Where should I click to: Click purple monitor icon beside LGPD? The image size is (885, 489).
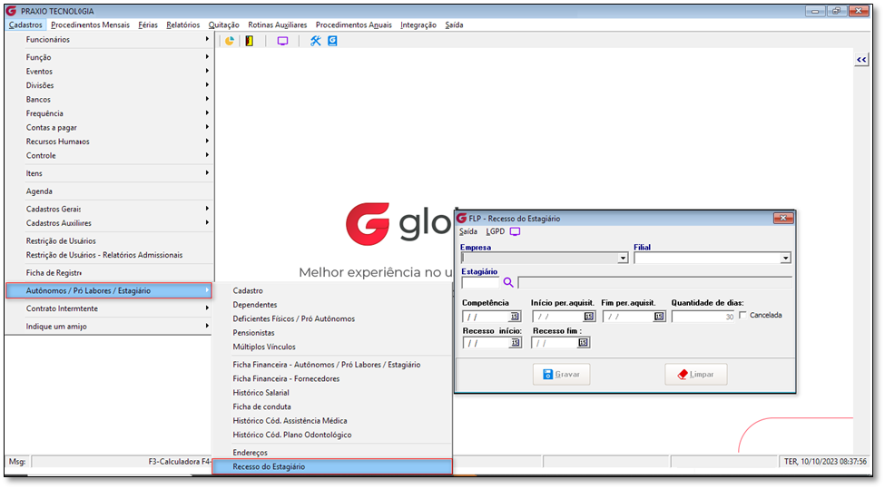(515, 232)
